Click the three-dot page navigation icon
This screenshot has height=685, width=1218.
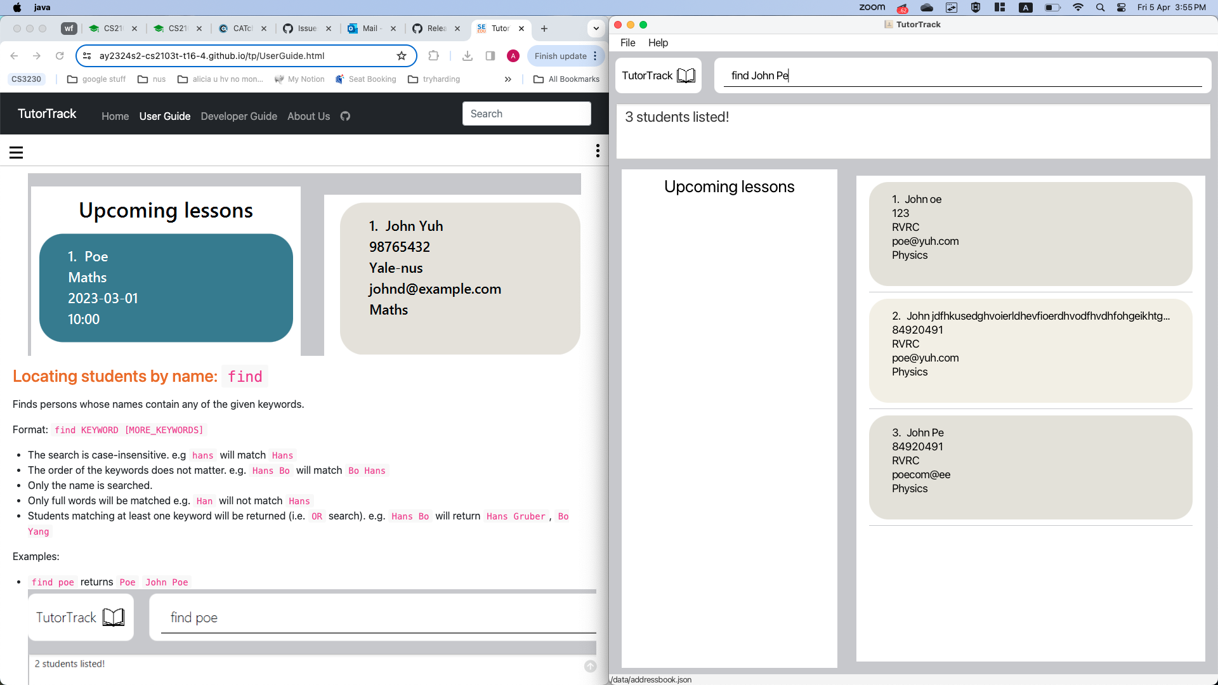[597, 151]
